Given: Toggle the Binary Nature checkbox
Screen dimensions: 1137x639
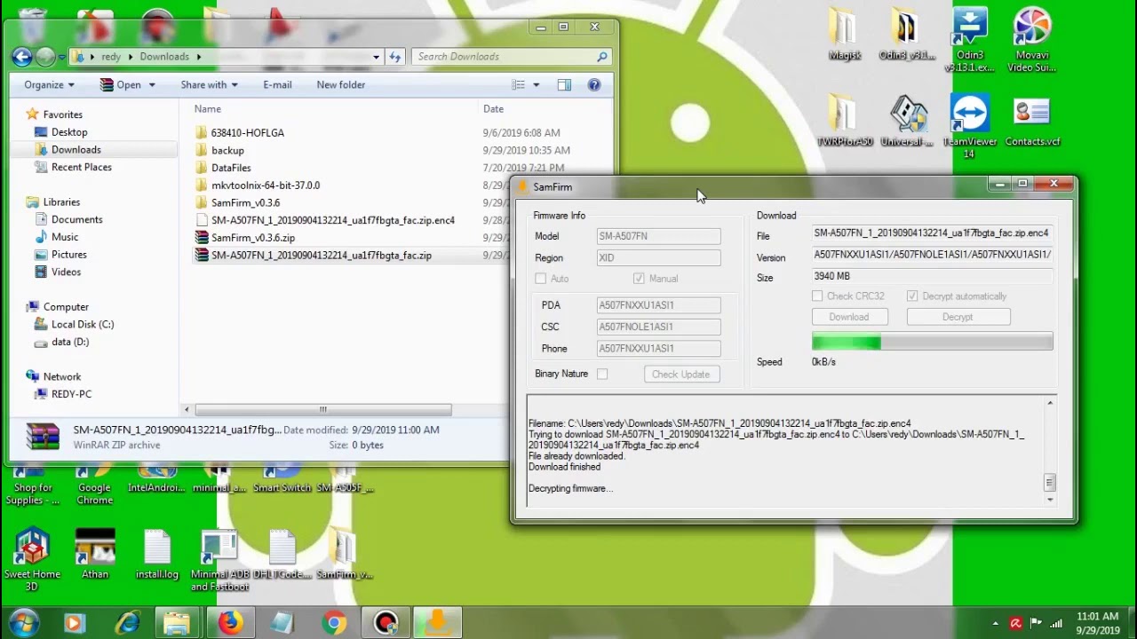Looking at the screenshot, I should 602,375.
